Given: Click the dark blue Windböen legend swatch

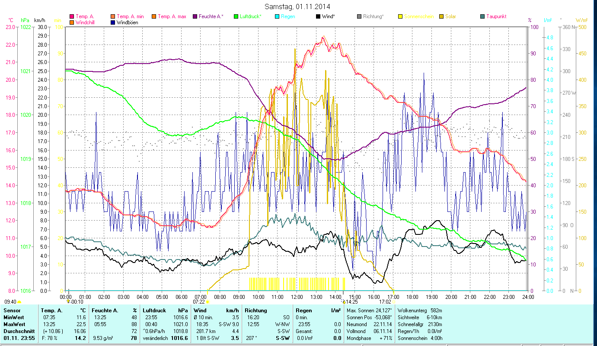Looking at the screenshot, I should (113, 22).
